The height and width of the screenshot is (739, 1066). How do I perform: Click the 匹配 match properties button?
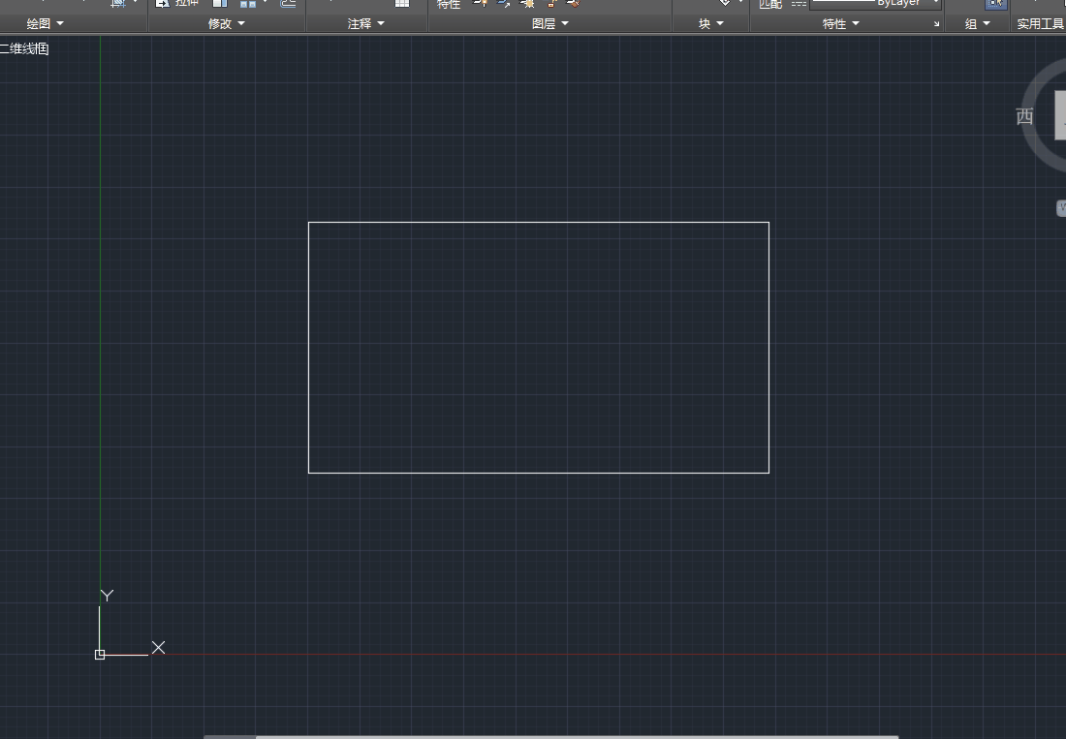coord(770,4)
